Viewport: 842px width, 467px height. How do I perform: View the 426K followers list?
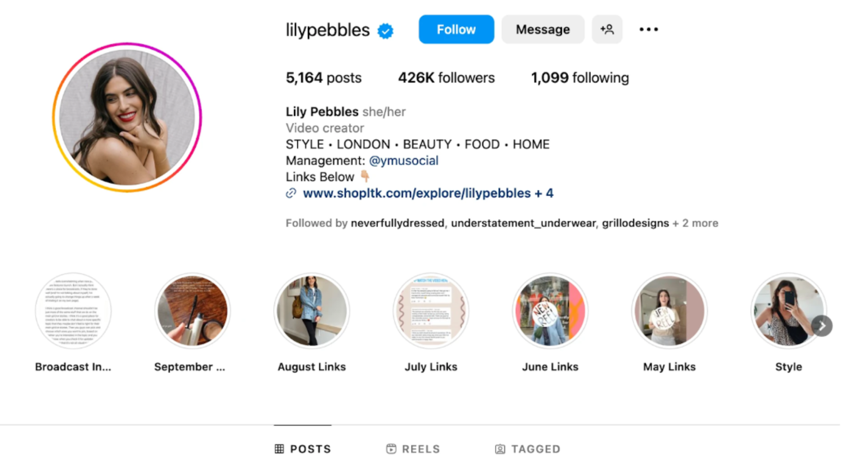[446, 78]
